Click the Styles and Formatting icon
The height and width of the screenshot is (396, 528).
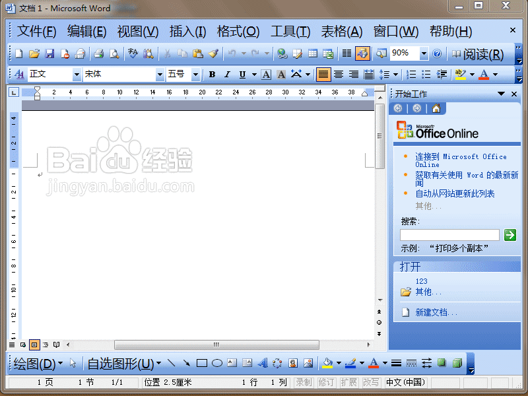coord(19,74)
